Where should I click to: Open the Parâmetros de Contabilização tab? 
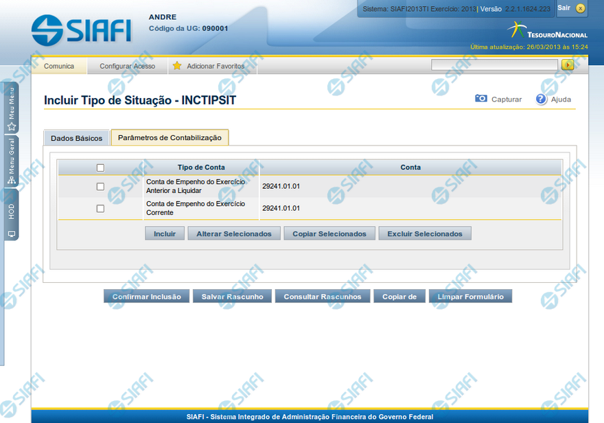[170, 137]
